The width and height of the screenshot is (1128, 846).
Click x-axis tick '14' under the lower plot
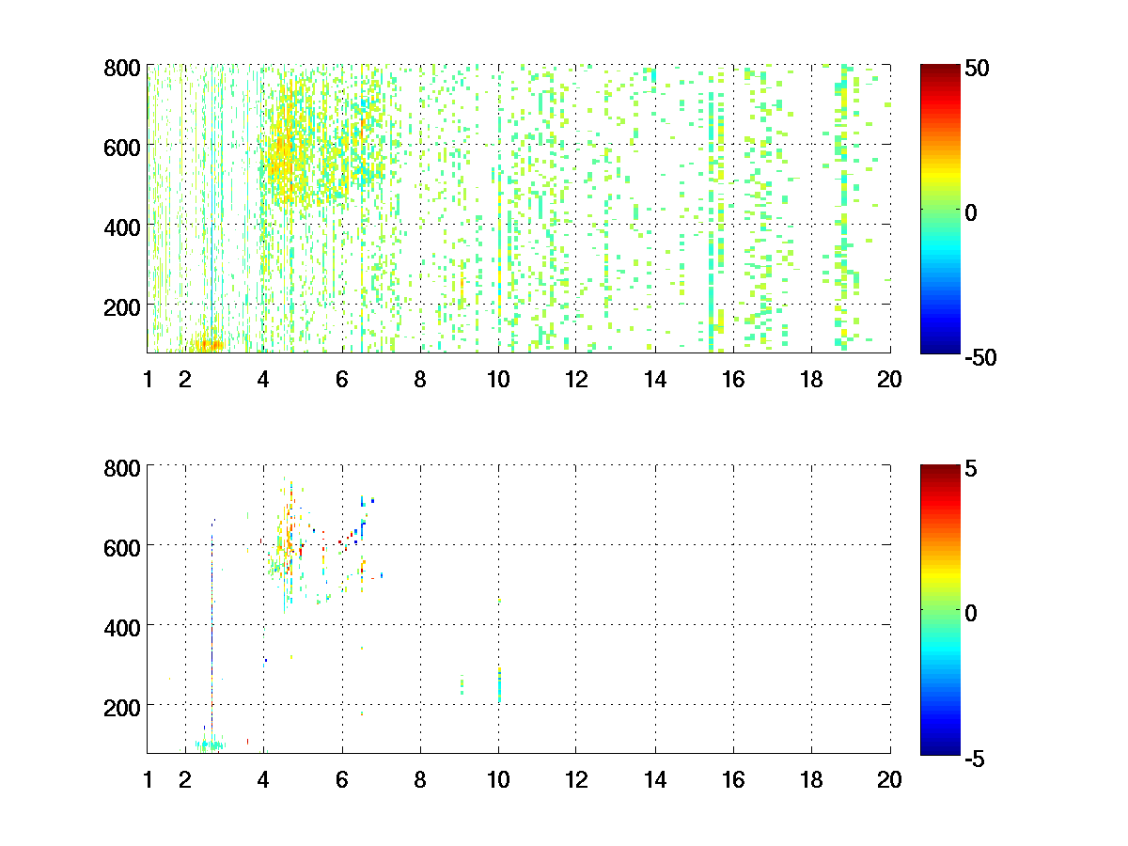(x=655, y=778)
